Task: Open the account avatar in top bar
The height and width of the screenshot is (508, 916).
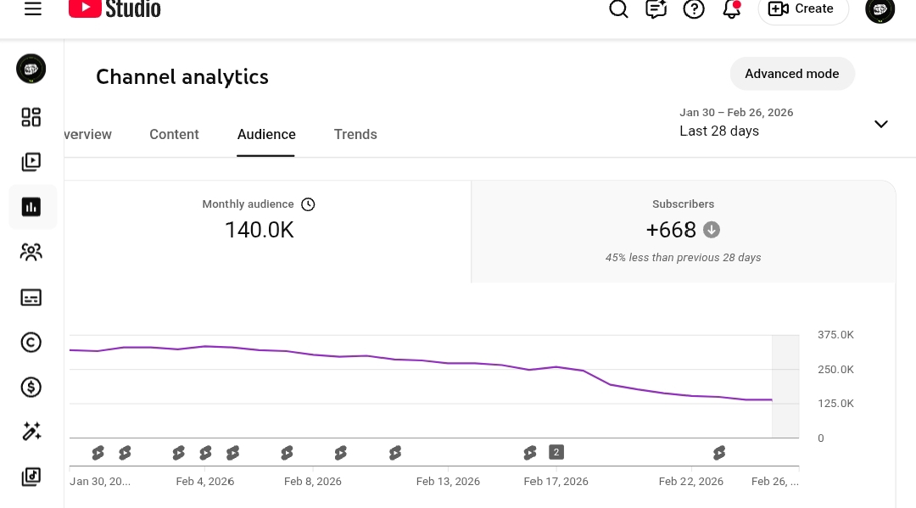Action: pos(880,9)
